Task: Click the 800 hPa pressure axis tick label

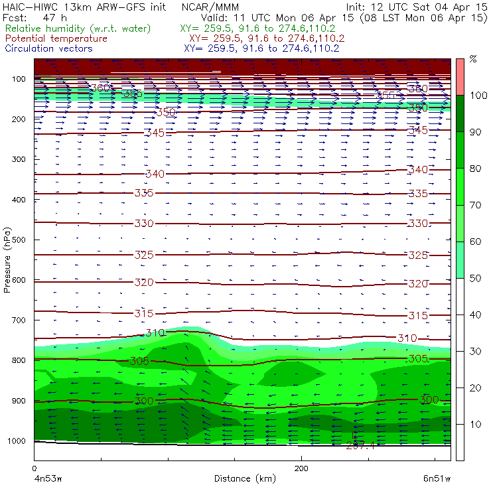Action: (19, 360)
